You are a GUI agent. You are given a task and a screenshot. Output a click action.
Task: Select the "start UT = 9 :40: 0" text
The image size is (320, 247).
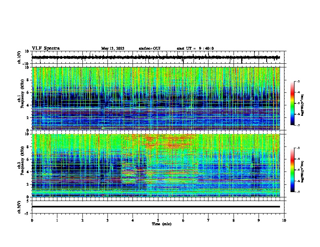(195, 48)
